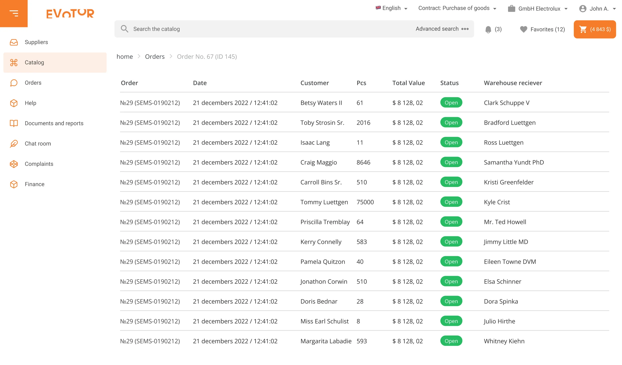Click the Suppliers inbox icon
The height and width of the screenshot is (365, 622).
click(14, 42)
